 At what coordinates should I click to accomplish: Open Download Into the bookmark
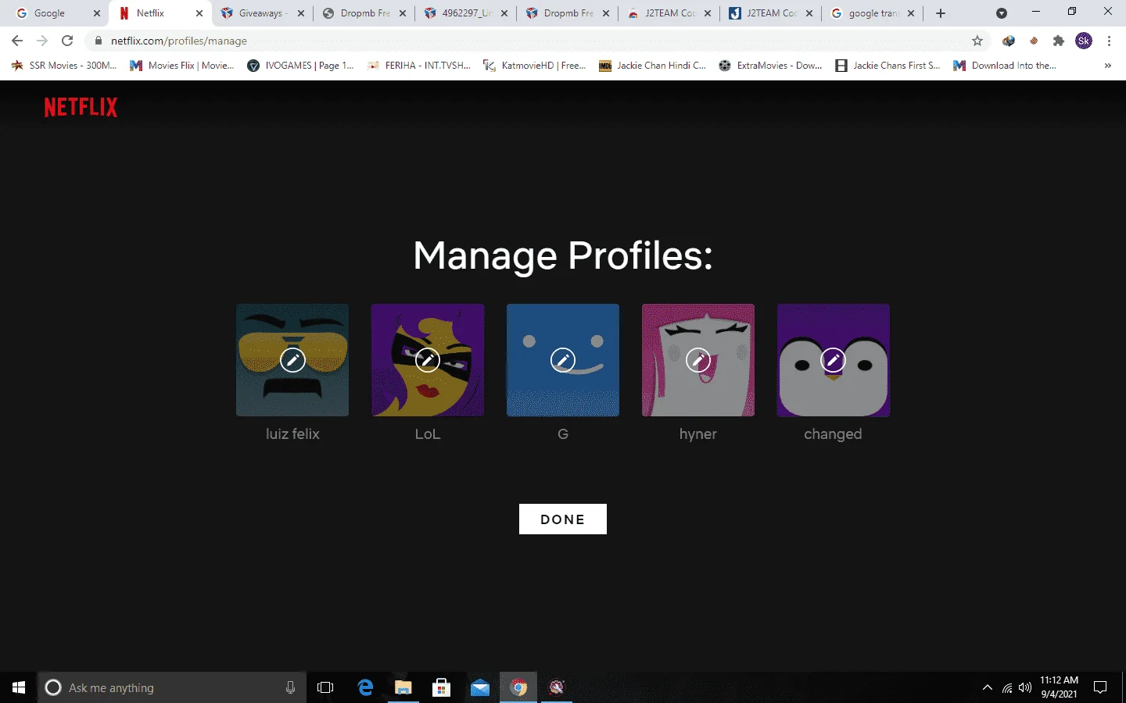pos(1005,66)
